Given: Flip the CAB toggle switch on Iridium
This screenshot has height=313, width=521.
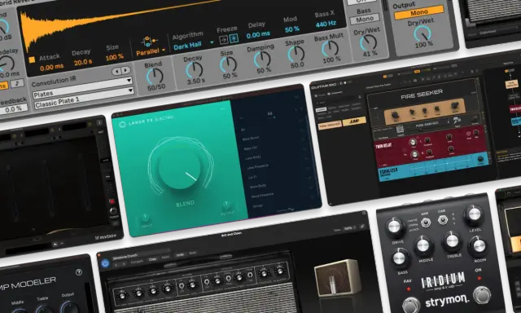Looking at the screenshot, I should 442,219.
